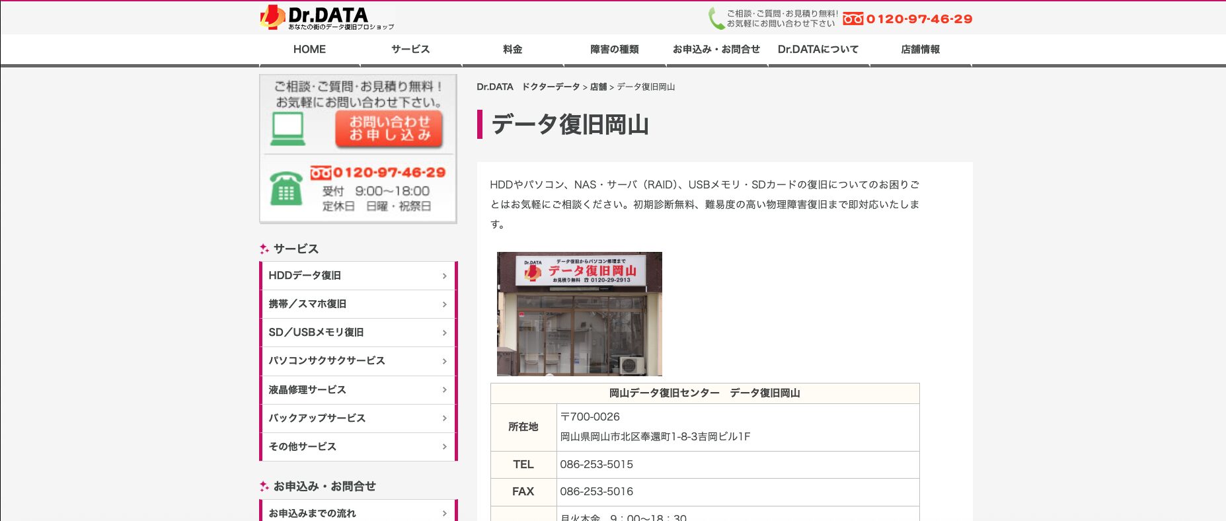Click the 受付 9:00〜18:00 hours text
The width and height of the screenshot is (1226, 521).
(376, 191)
